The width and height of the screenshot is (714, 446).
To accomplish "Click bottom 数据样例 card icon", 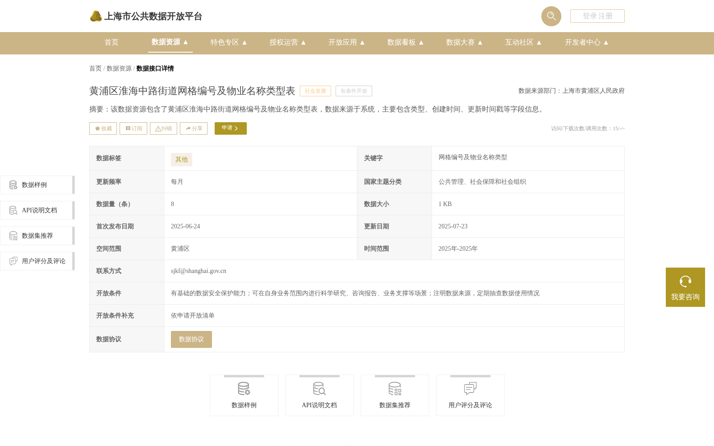I will pyautogui.click(x=244, y=388).
